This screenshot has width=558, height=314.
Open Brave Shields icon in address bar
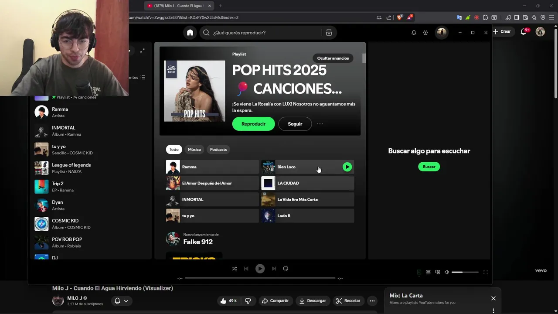[x=399, y=17]
